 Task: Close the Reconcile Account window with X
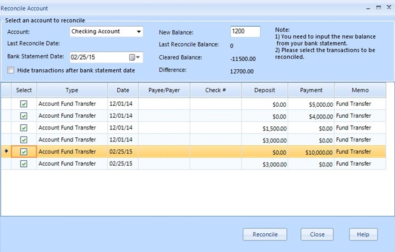[x=388, y=8]
